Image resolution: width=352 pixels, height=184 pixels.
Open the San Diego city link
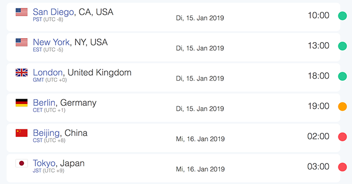pos(53,12)
